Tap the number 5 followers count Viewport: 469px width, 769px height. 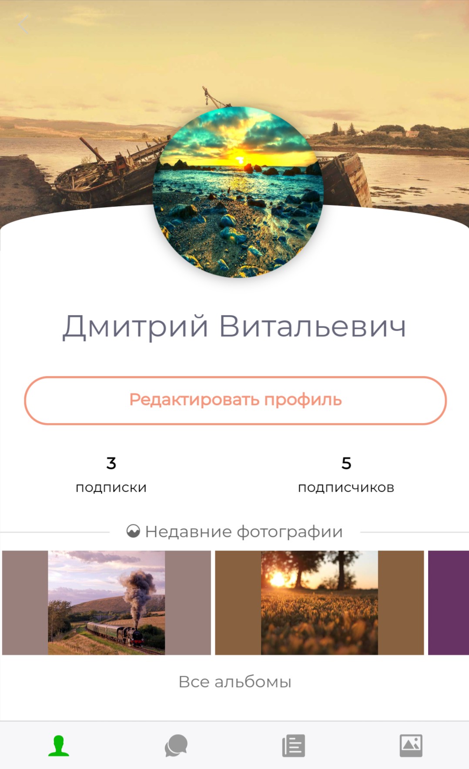[346, 463]
